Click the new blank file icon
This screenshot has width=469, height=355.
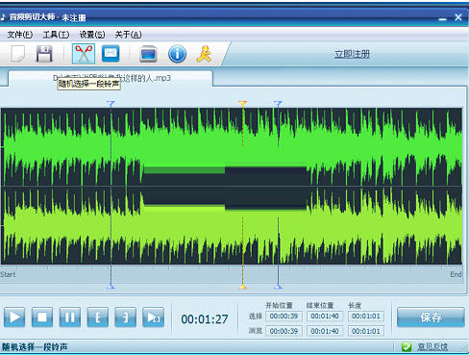click(18, 54)
